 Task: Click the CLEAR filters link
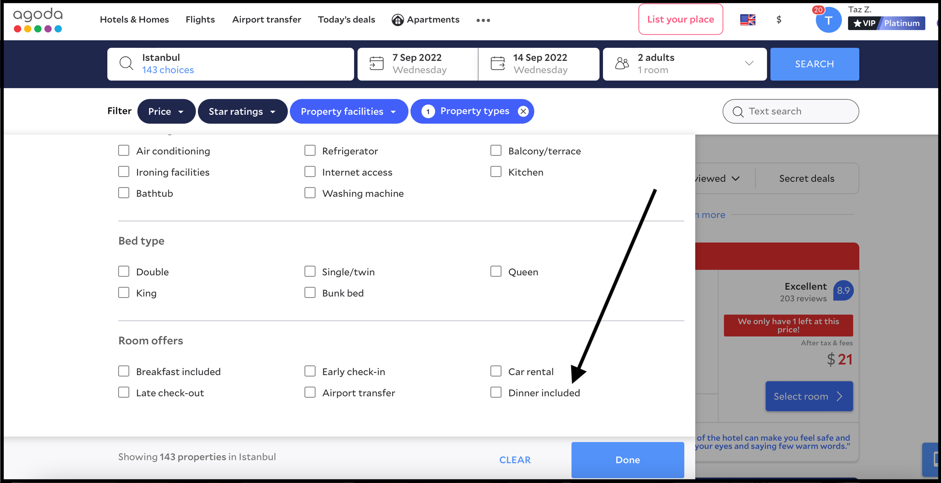[x=515, y=460]
